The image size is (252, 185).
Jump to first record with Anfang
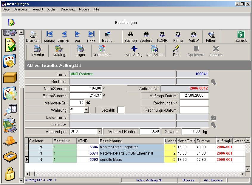click(50, 35)
